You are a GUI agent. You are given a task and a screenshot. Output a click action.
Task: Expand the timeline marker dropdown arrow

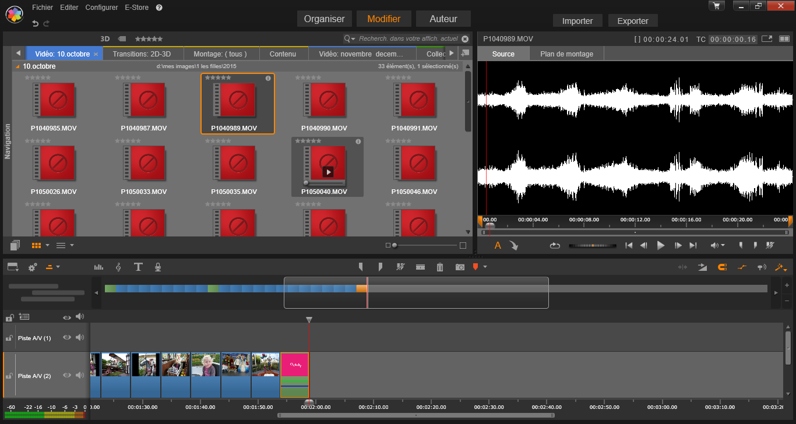click(485, 267)
